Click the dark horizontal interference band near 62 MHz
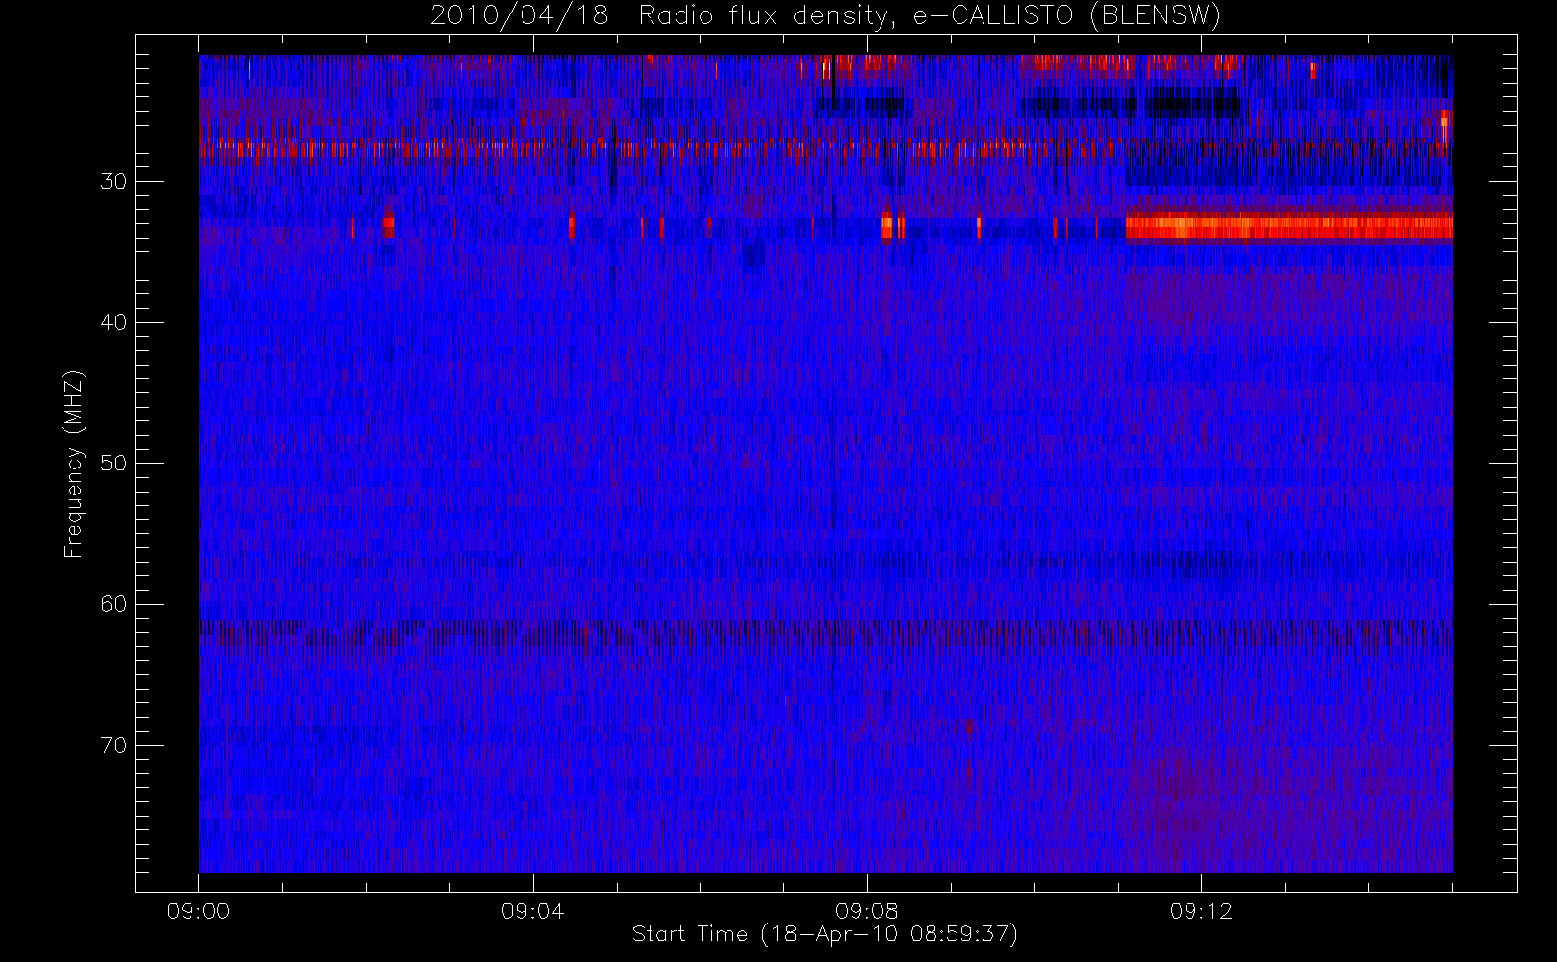 click(826, 635)
